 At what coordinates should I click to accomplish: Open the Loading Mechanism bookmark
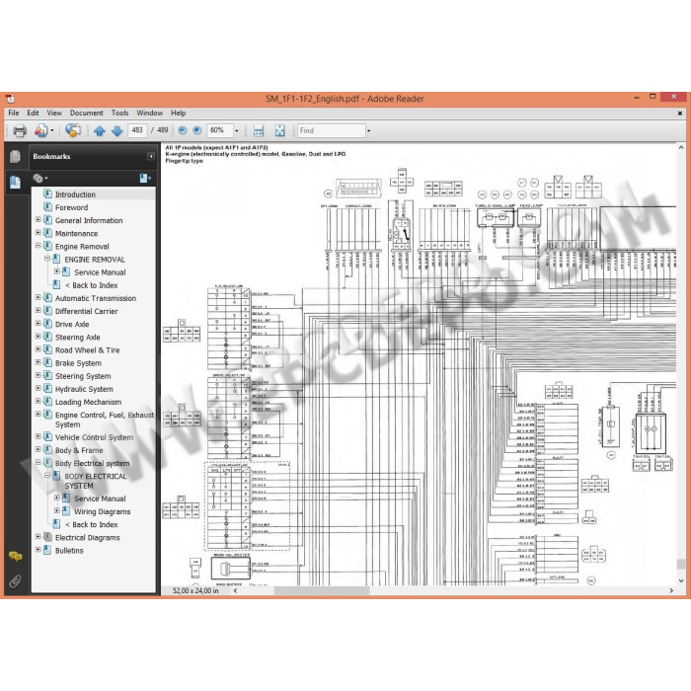(x=88, y=402)
